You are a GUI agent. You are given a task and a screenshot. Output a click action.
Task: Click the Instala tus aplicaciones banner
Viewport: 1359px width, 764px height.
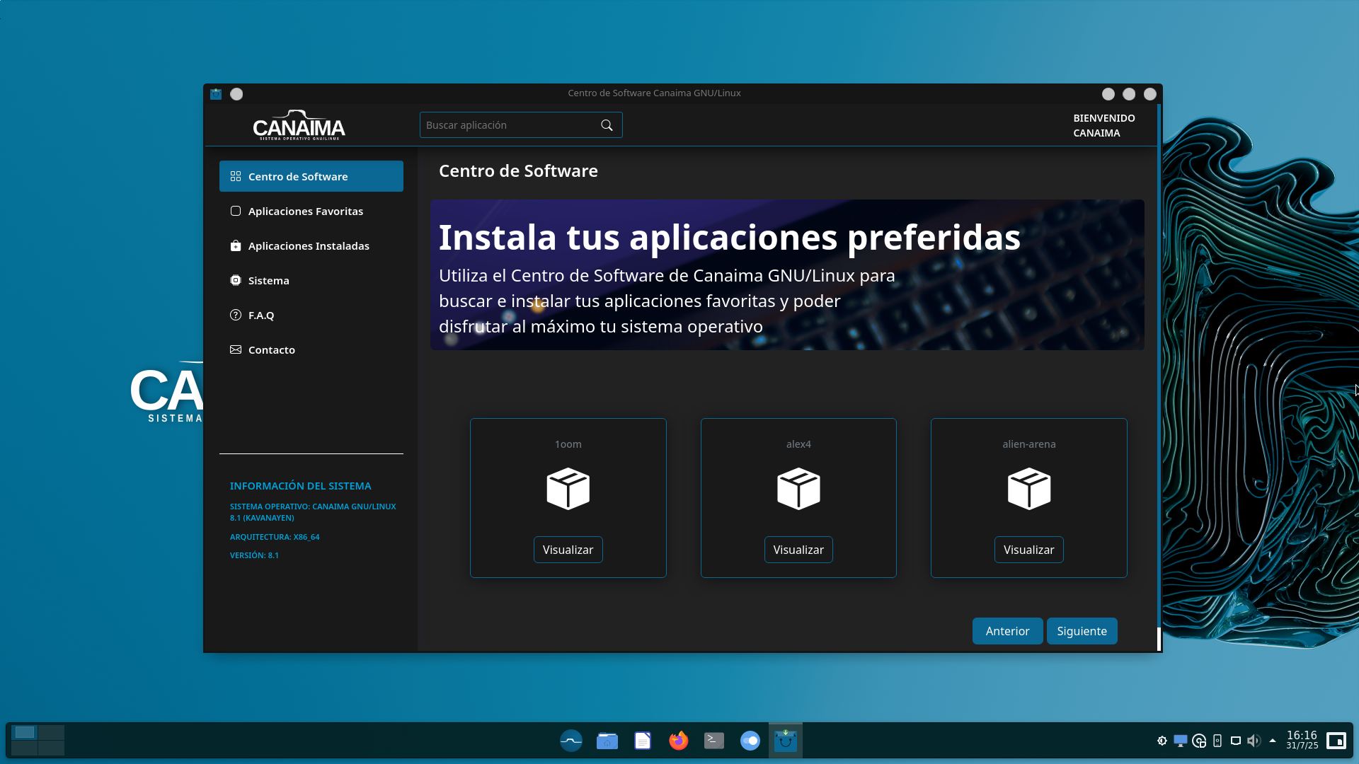[787, 274]
